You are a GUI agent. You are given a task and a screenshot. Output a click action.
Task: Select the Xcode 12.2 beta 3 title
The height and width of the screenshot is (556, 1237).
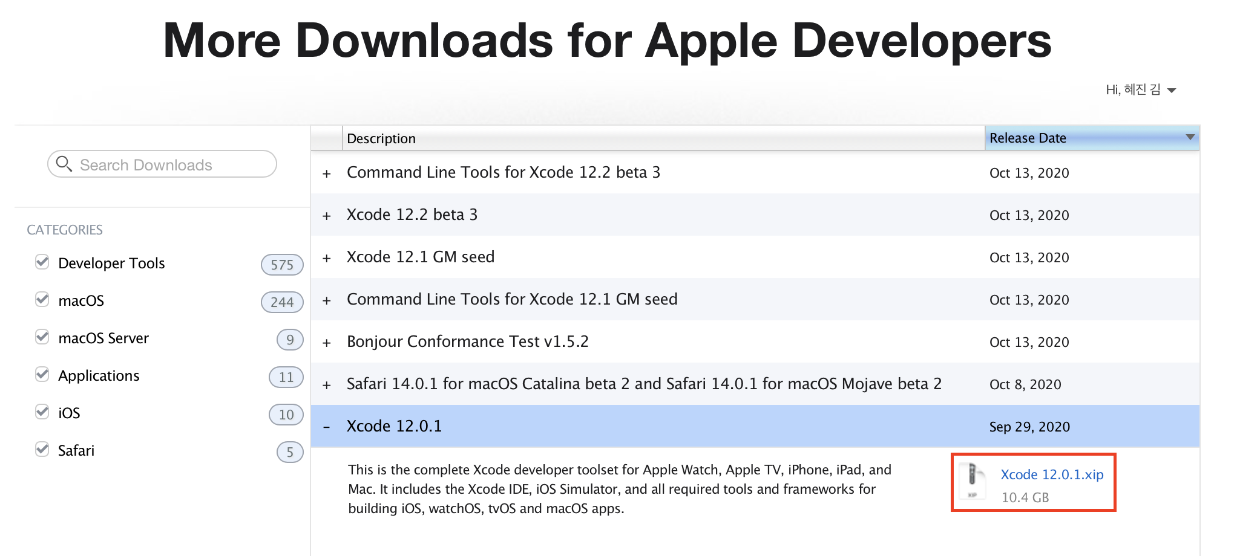pos(412,215)
